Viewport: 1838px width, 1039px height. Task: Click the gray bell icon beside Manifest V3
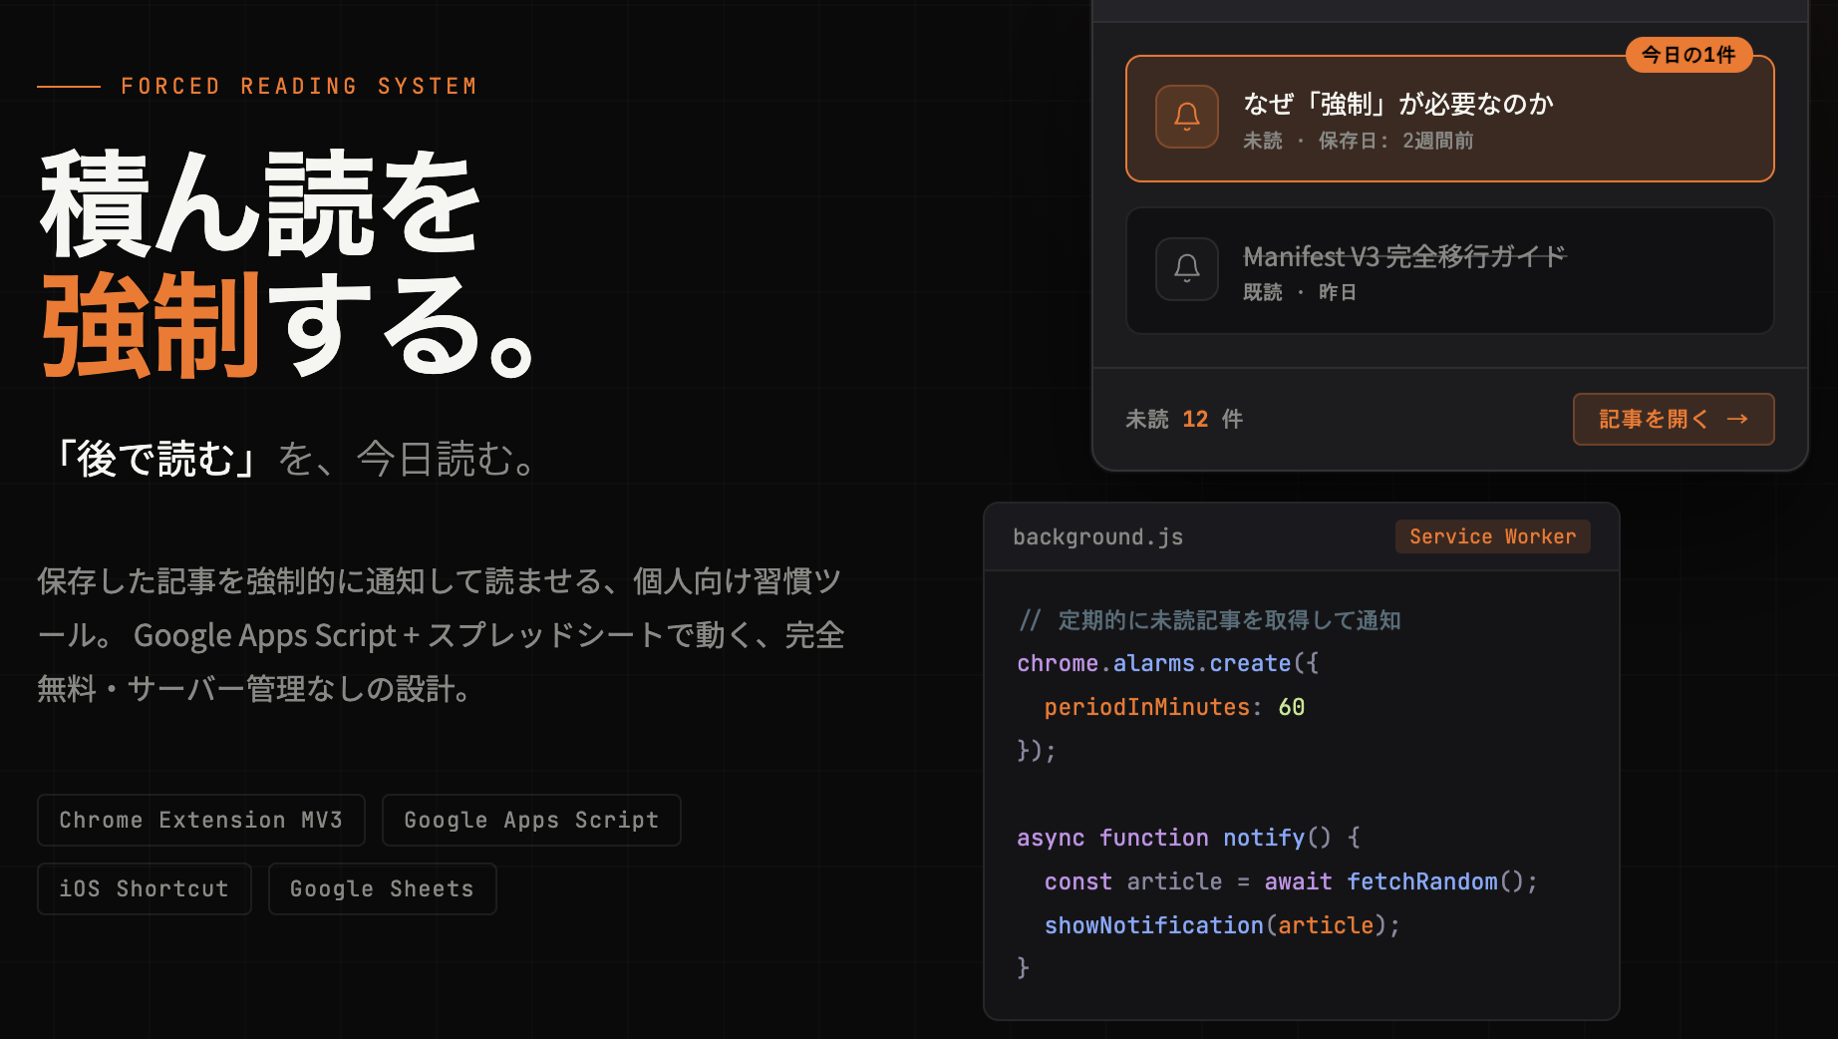tap(1186, 268)
